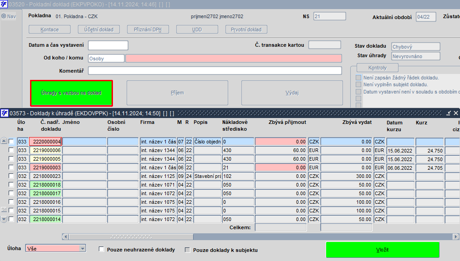The image size is (460, 261).
Task: Enable Pouze doklady k subjektu checkbox
Action: pos(188,250)
